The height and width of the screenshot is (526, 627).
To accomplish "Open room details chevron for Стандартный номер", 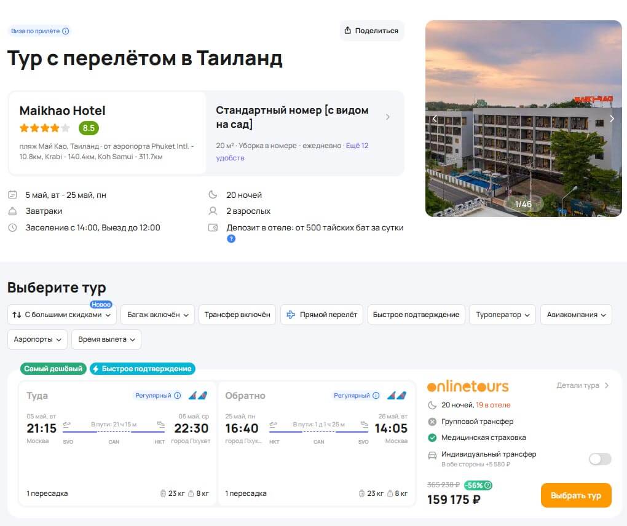I will pos(387,117).
